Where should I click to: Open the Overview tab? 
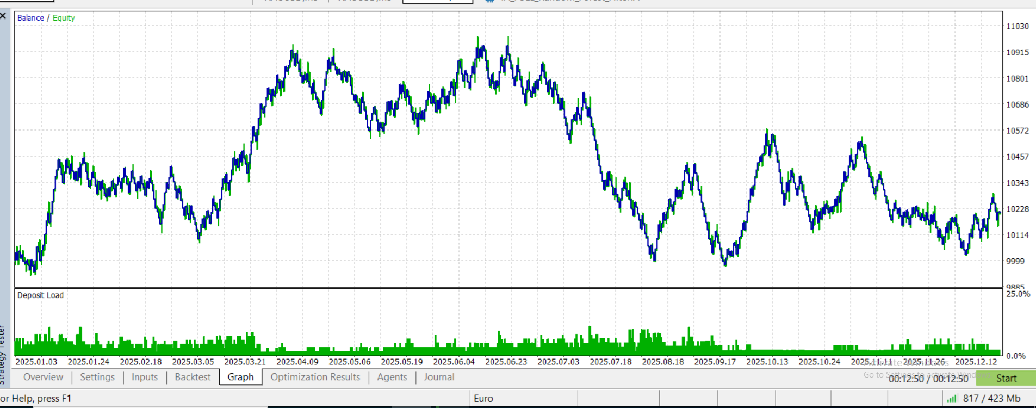click(x=43, y=377)
